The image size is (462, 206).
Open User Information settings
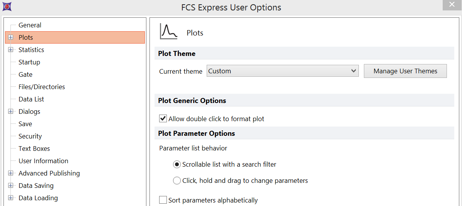[43, 161]
